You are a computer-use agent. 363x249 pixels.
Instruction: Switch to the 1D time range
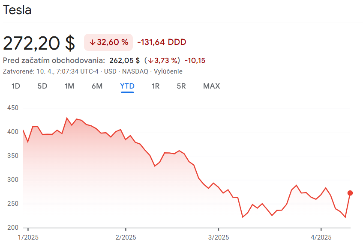(16, 86)
